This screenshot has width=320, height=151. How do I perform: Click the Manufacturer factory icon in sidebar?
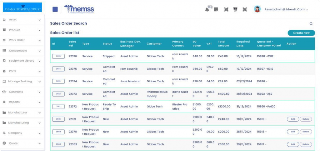click(x=4, y=113)
